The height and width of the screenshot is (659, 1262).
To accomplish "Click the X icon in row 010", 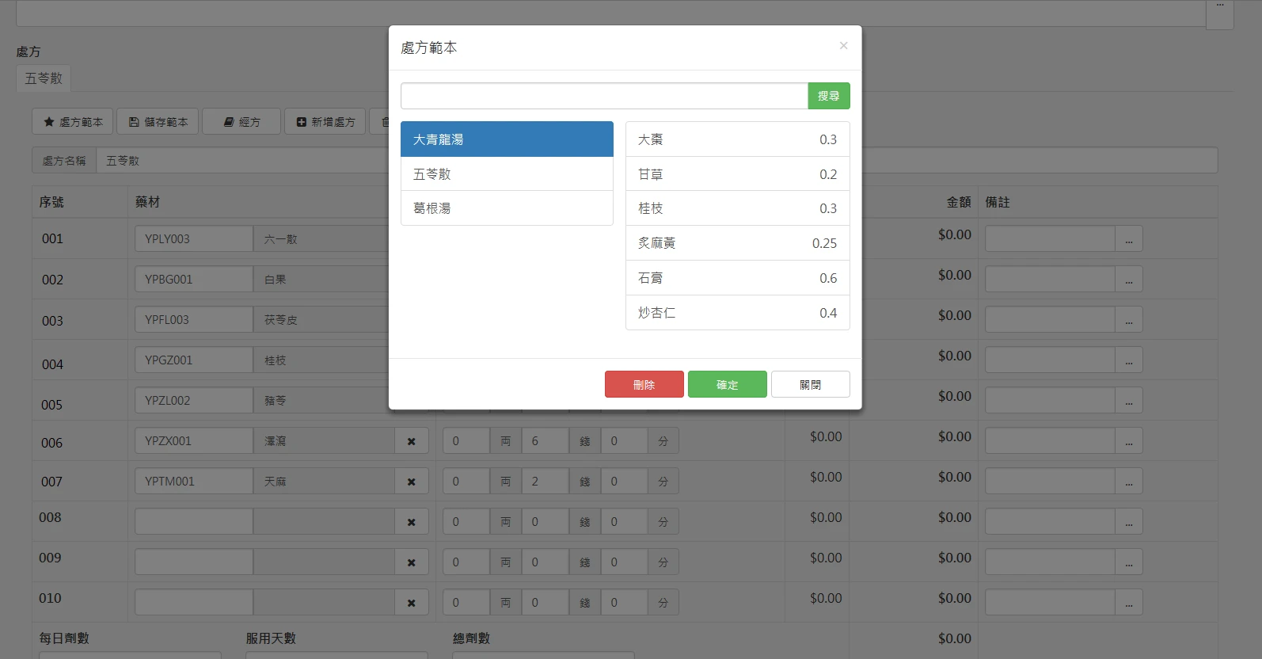I will pos(412,603).
